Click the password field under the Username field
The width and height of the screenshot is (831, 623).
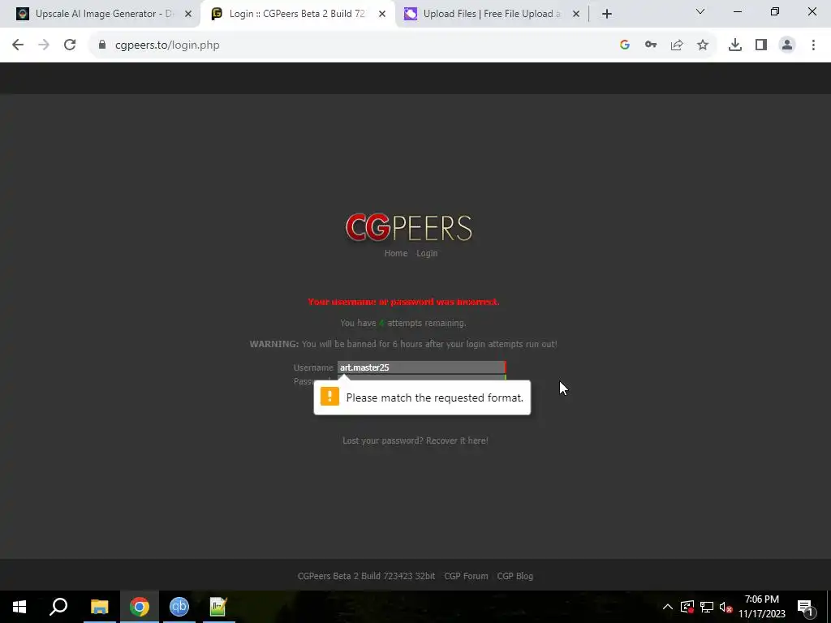pyautogui.click(x=421, y=377)
